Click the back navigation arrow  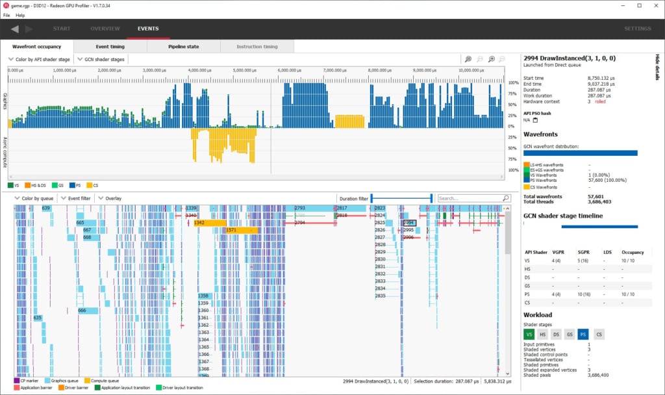click(x=14, y=29)
